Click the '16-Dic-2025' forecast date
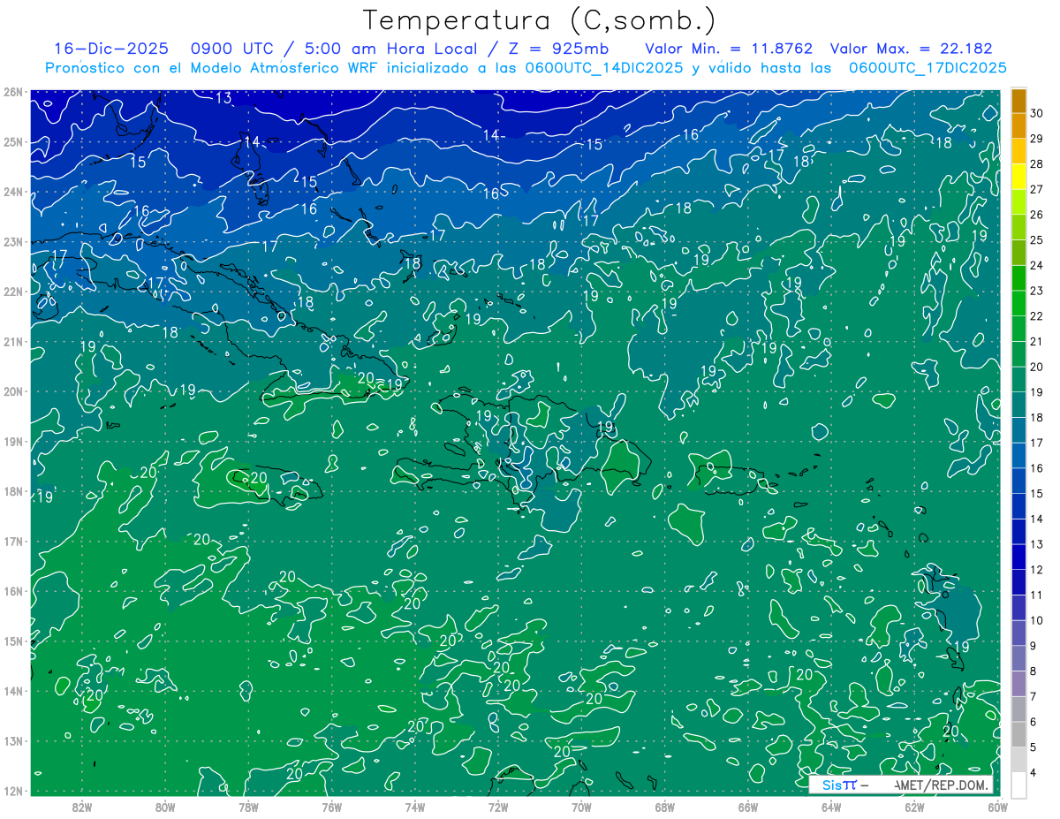The height and width of the screenshot is (819, 1060). (110, 49)
